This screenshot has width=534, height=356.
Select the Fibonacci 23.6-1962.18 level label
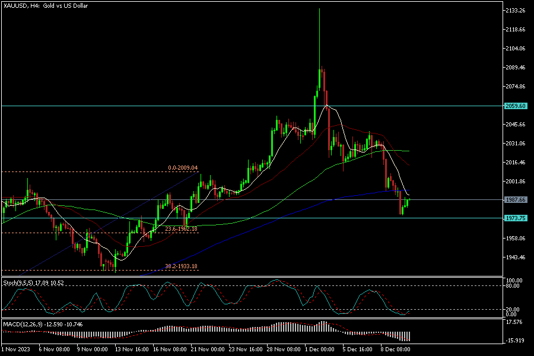click(x=180, y=228)
